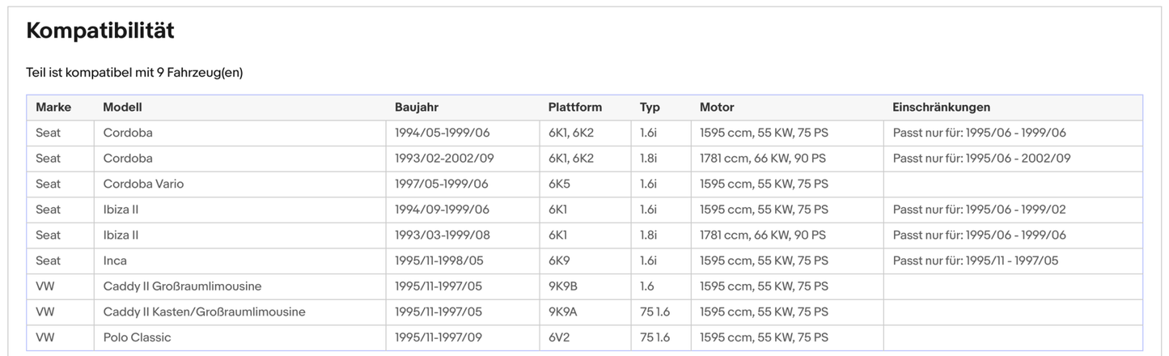1169x356 pixels.
Task: Click the Einschränkungen column header
Action: click(941, 108)
